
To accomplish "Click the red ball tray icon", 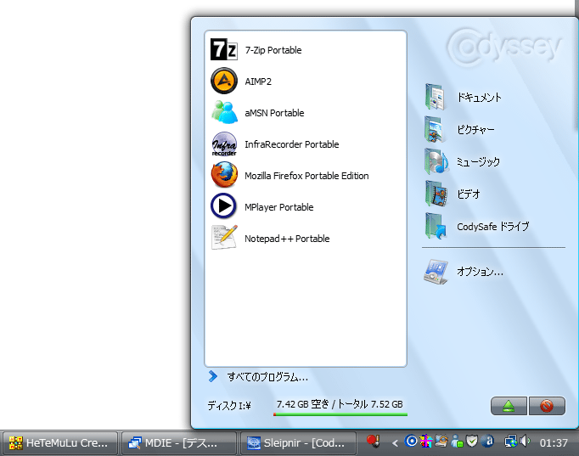I will (x=373, y=441).
